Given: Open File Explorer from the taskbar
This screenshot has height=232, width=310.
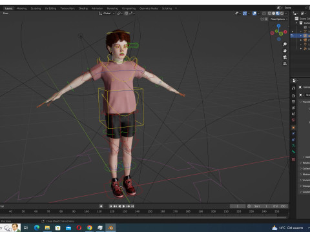Looking at the screenshot, I should coord(47,227).
